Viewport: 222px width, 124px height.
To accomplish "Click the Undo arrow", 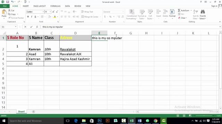I will (x=12, y=2).
